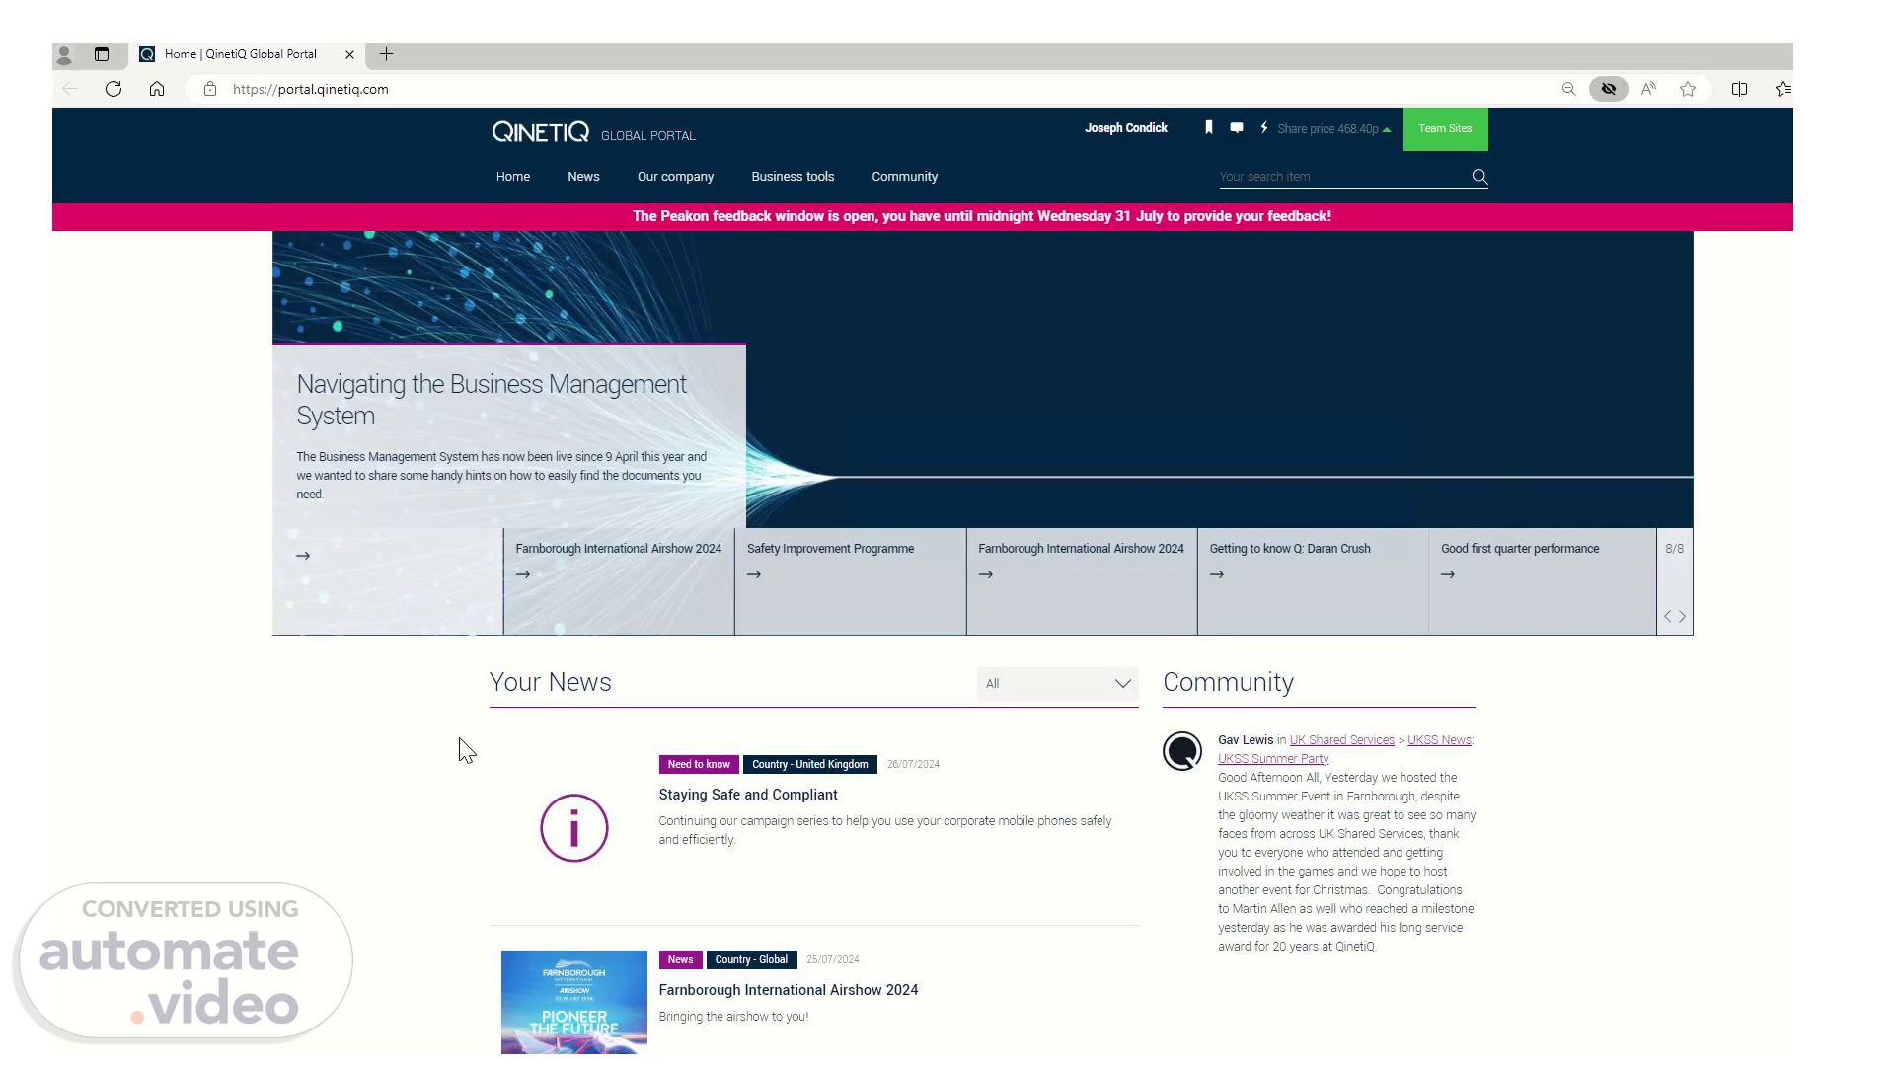1895x1066 pixels.
Task: Open the Community menu
Action: 904,177
